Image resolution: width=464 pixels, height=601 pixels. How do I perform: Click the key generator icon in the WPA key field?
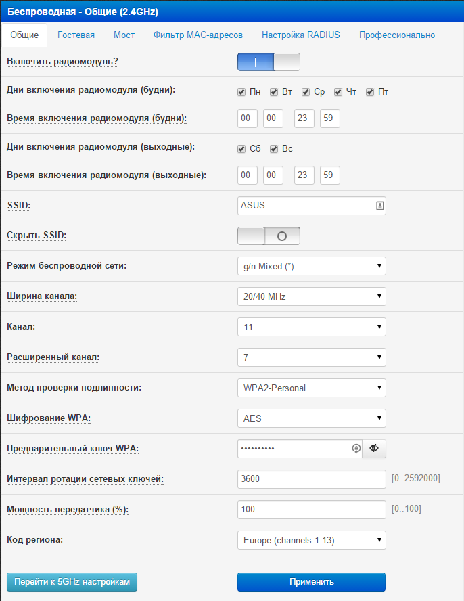pyautogui.click(x=356, y=449)
